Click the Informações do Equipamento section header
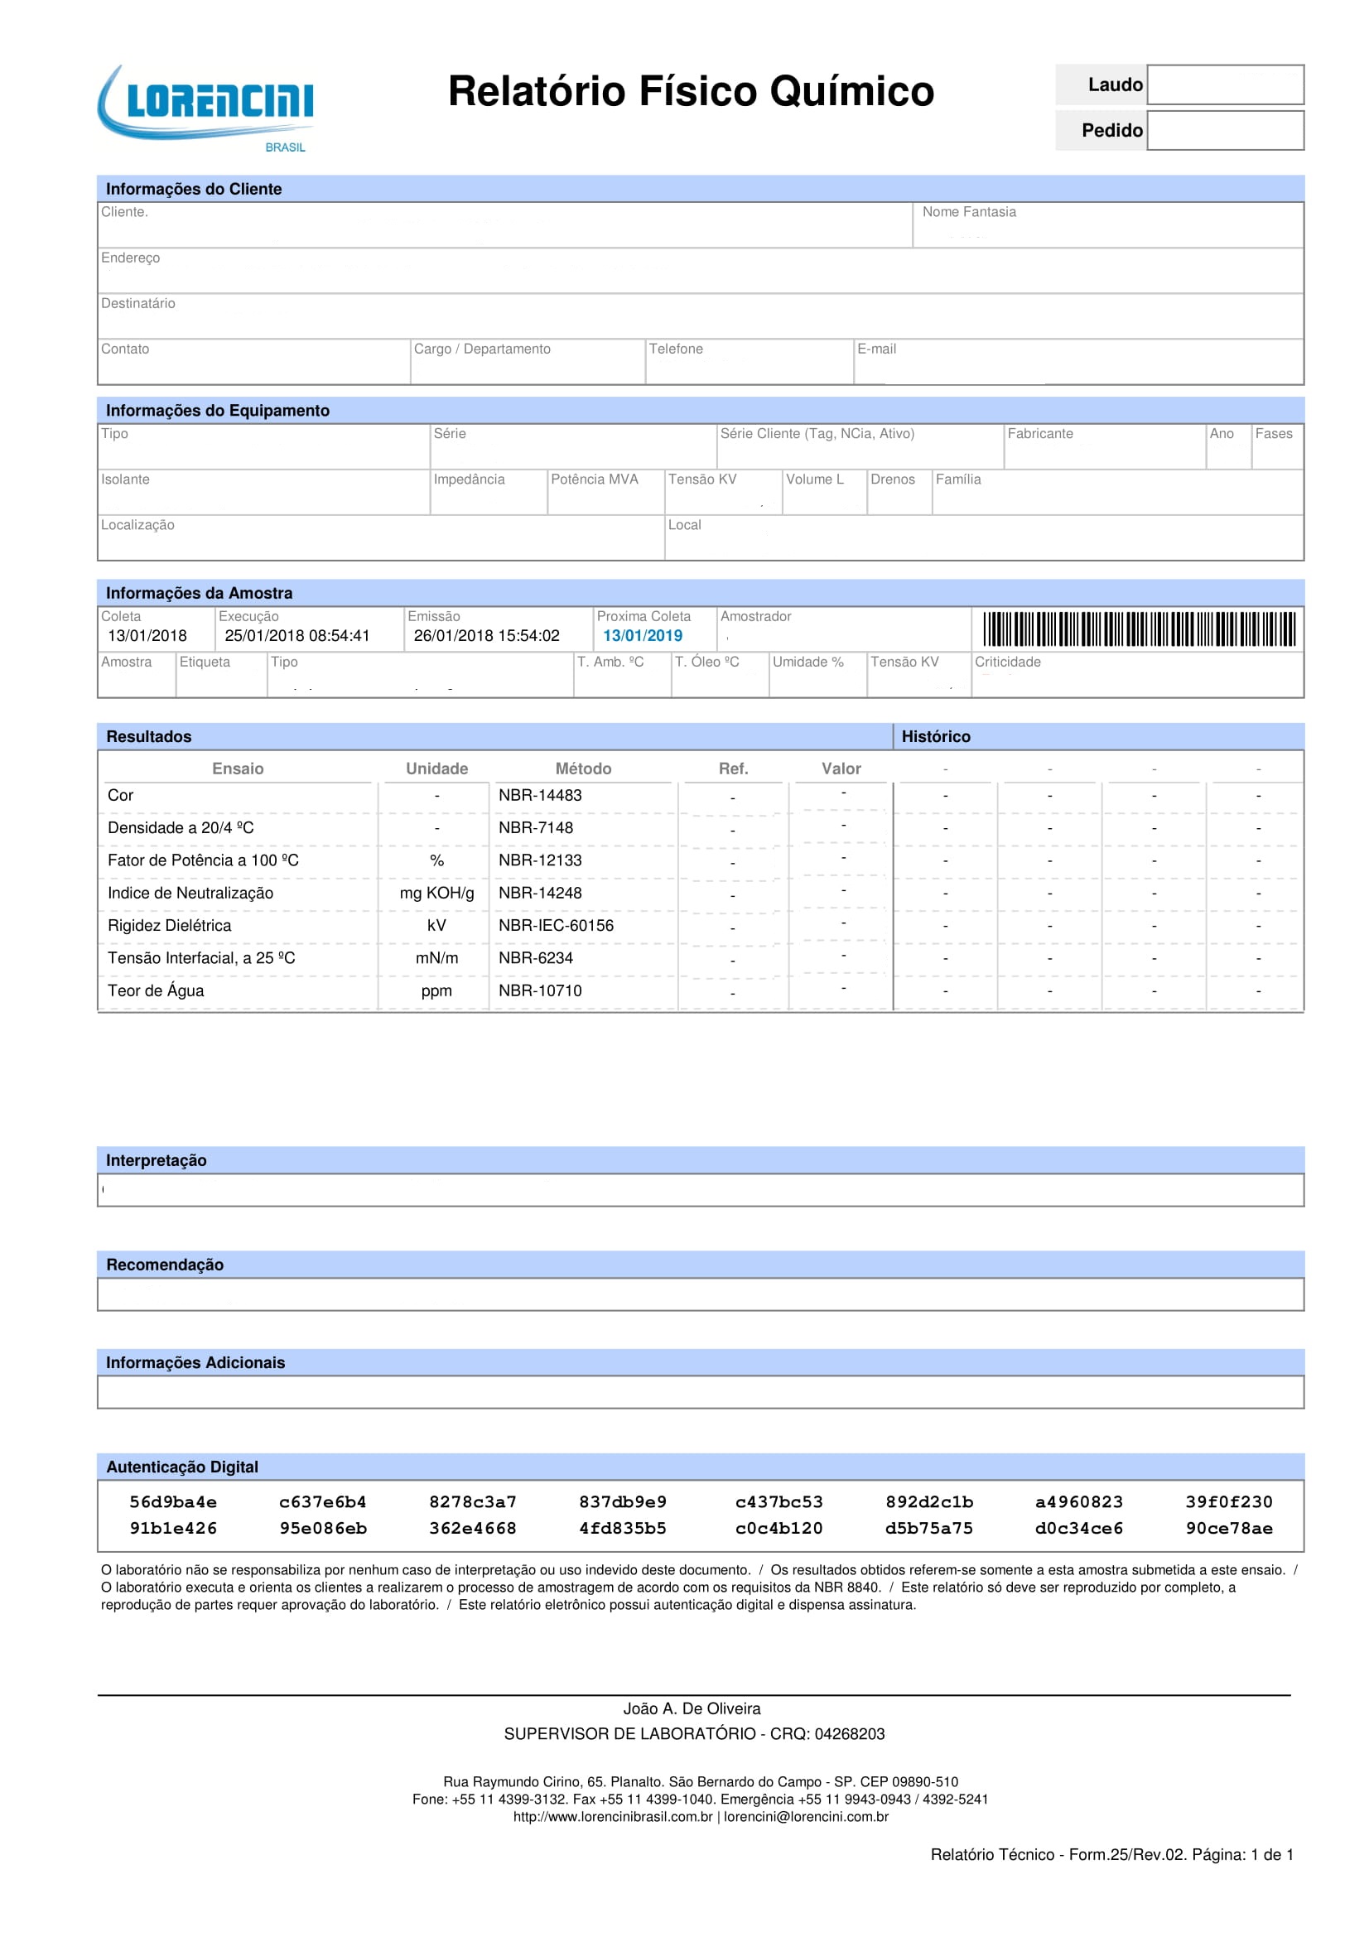Screen dimensions: 1369x1937 [x=217, y=411]
